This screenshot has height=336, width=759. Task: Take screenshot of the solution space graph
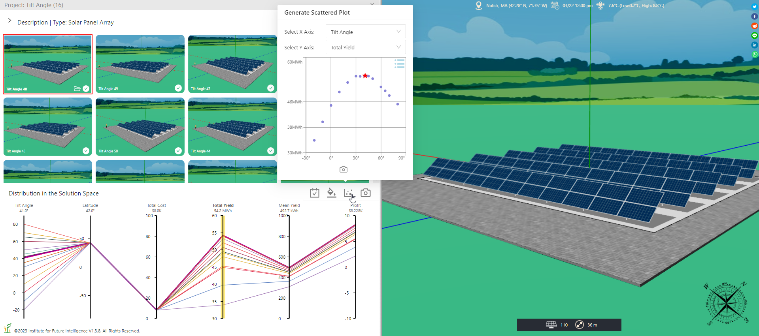coord(366,193)
